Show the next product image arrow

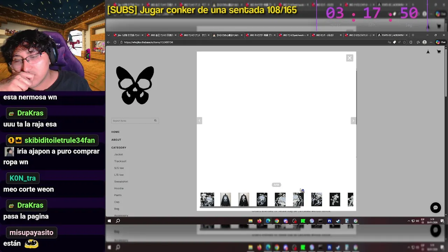point(353,121)
